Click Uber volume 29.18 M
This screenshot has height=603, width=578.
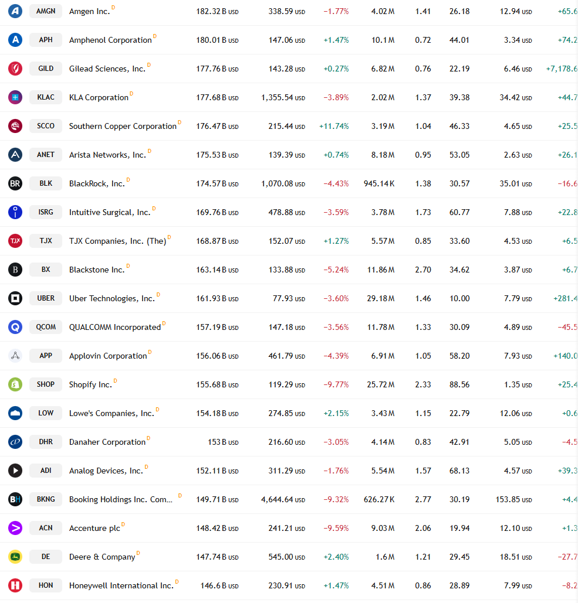[380, 298]
